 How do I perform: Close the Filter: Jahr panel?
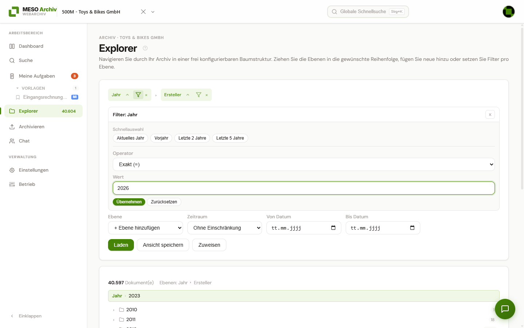click(490, 114)
